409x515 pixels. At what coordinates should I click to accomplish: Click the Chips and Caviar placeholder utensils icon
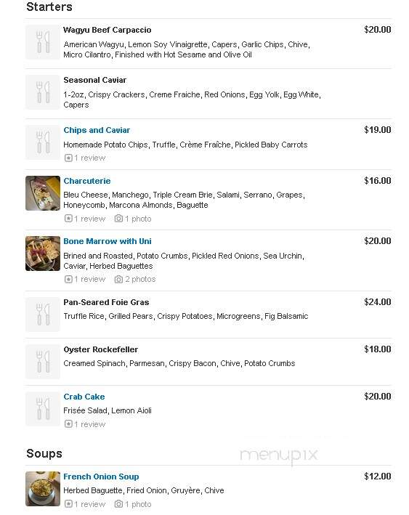(x=43, y=142)
